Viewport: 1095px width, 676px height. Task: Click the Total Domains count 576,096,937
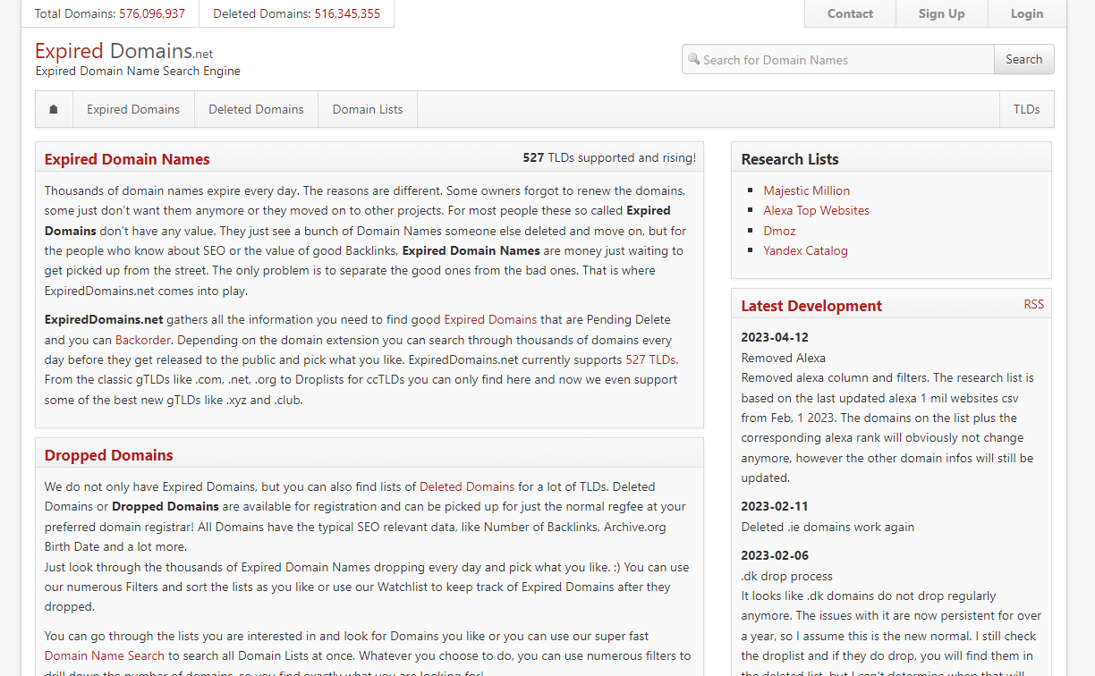pos(152,13)
